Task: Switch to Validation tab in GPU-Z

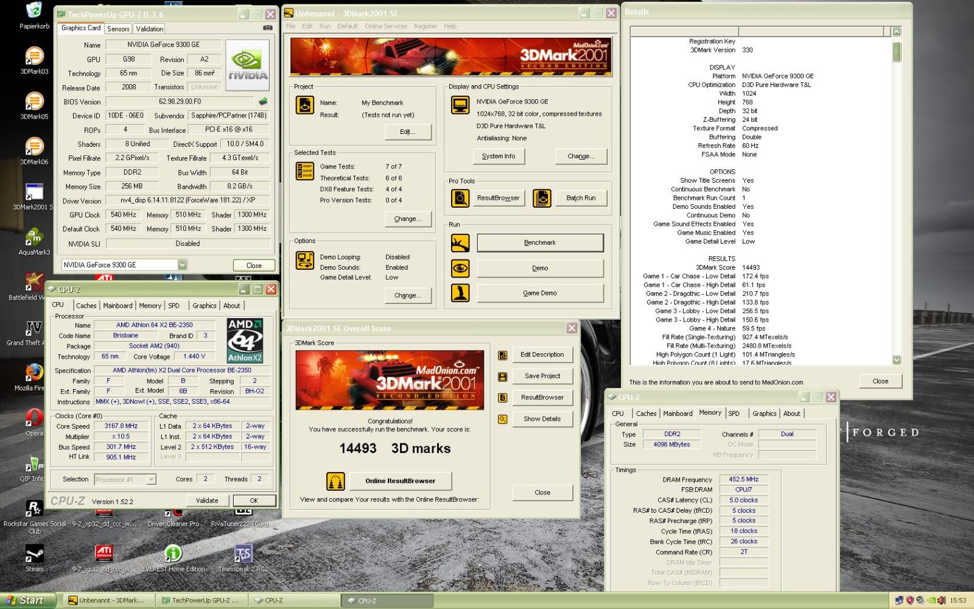Action: [x=149, y=29]
